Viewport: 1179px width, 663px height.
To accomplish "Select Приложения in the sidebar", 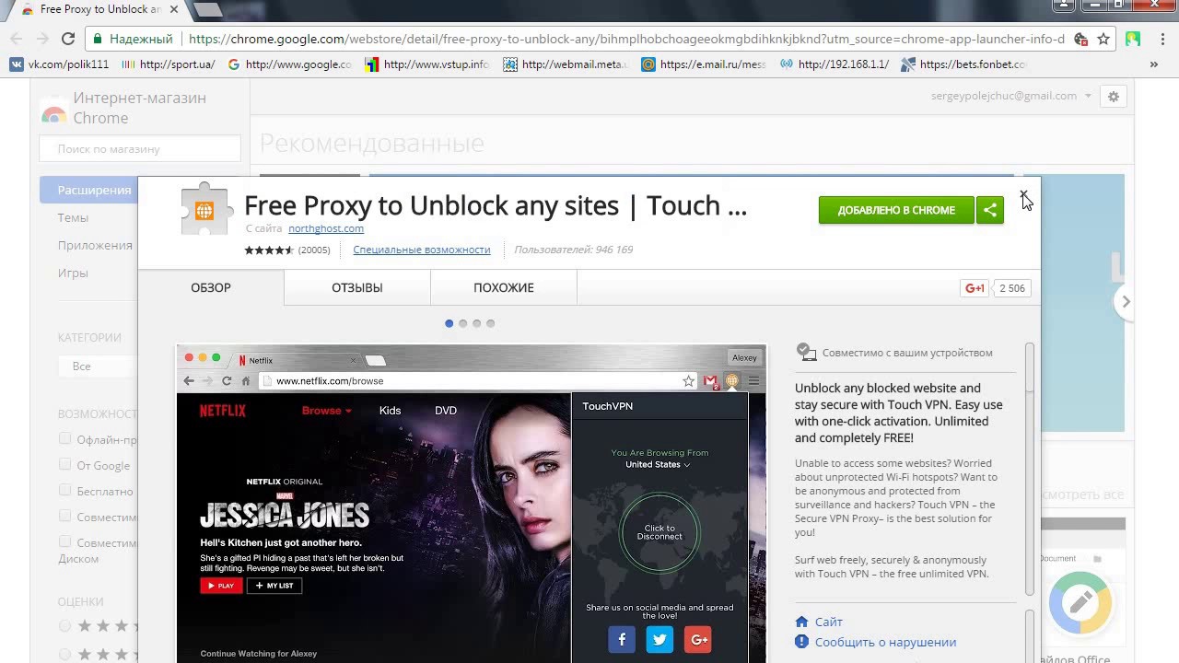I will pos(95,245).
